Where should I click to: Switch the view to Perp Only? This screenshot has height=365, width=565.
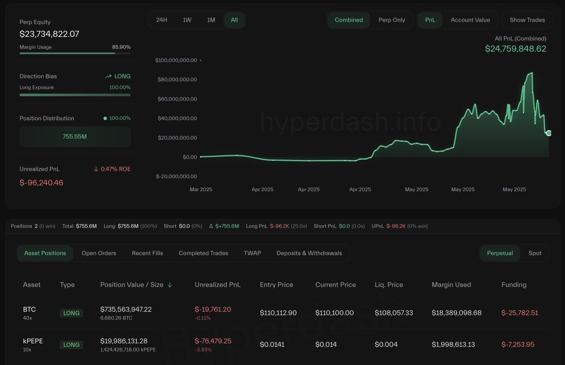pyautogui.click(x=392, y=20)
